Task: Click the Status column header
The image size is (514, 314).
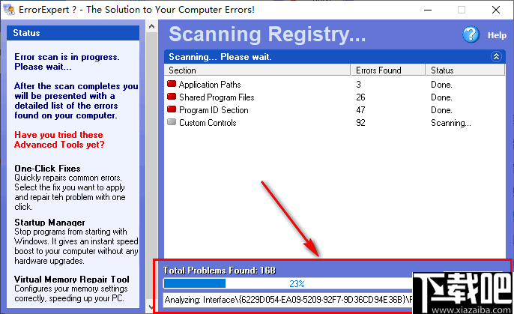Action: click(465, 70)
